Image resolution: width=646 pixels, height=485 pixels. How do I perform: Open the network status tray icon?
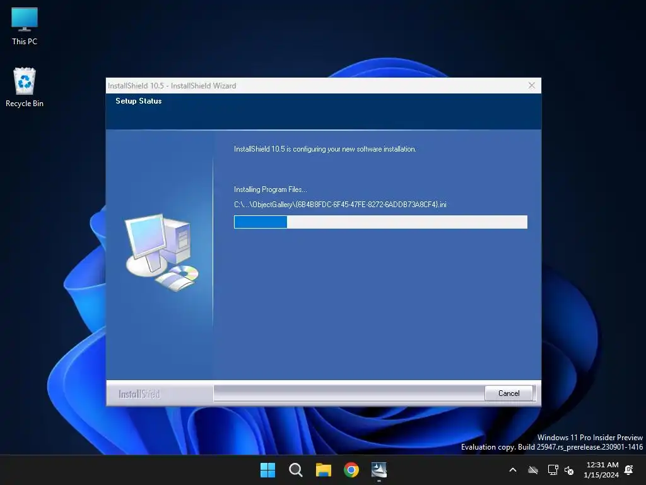tap(553, 470)
